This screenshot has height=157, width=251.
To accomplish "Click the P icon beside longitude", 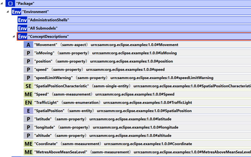I will pyautogui.click(x=28, y=127).
